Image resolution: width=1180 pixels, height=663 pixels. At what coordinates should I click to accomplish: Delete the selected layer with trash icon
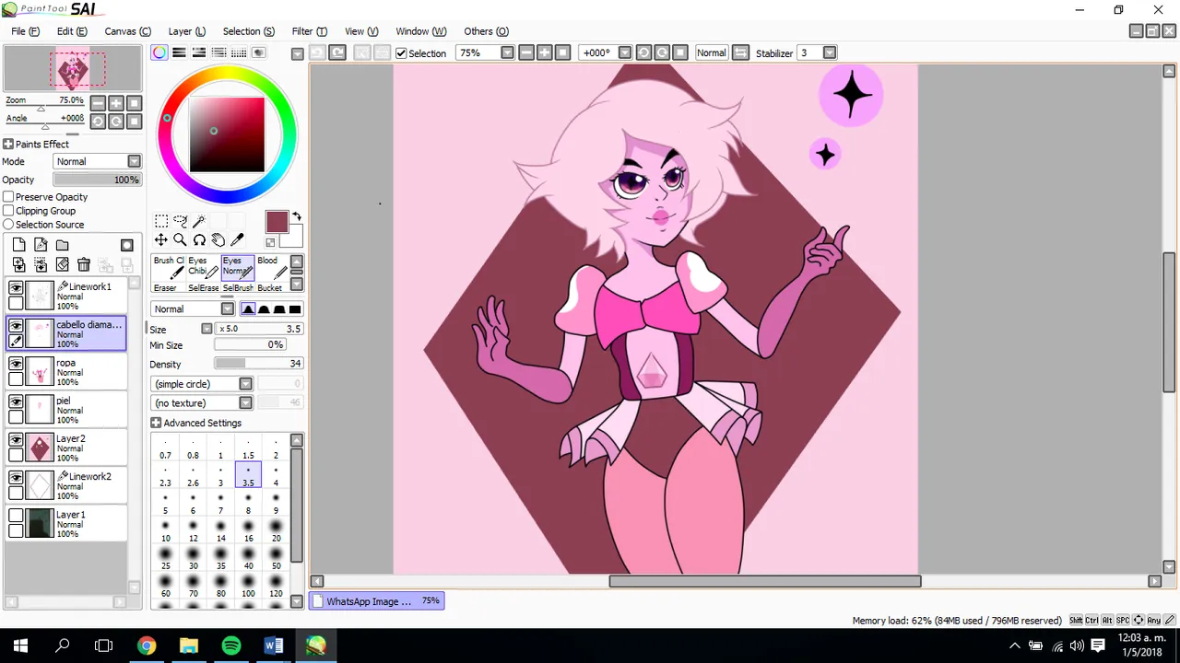pos(84,265)
